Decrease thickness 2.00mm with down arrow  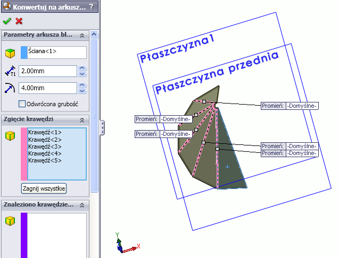click(x=82, y=74)
